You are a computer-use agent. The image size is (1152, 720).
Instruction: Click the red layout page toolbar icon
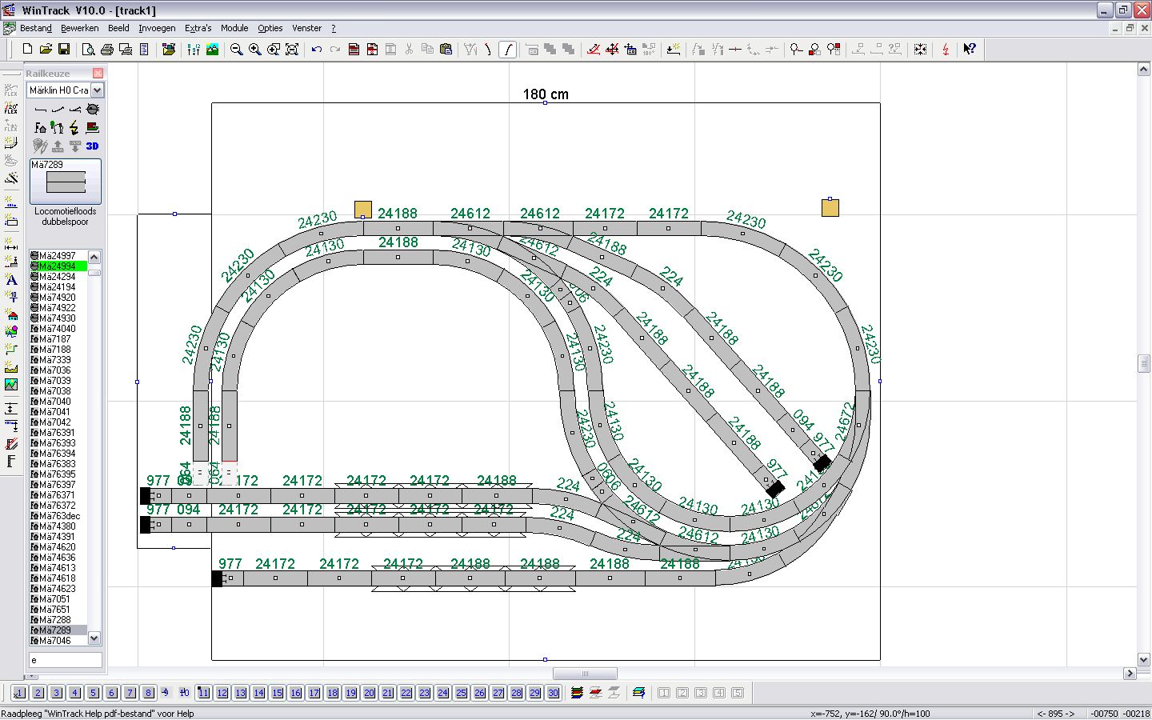(x=354, y=49)
